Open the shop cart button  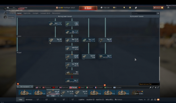pyautogui.click(x=158, y=8)
